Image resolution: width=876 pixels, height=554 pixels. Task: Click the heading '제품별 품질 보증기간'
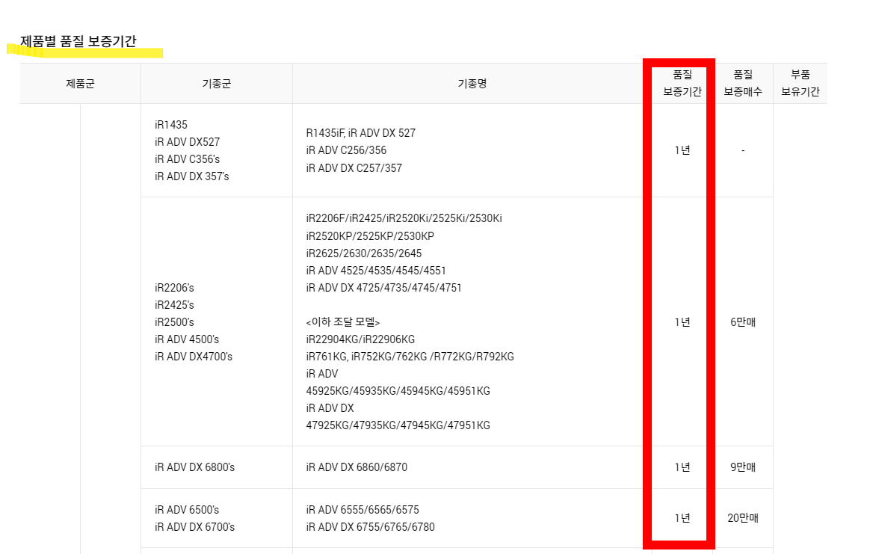[78, 41]
